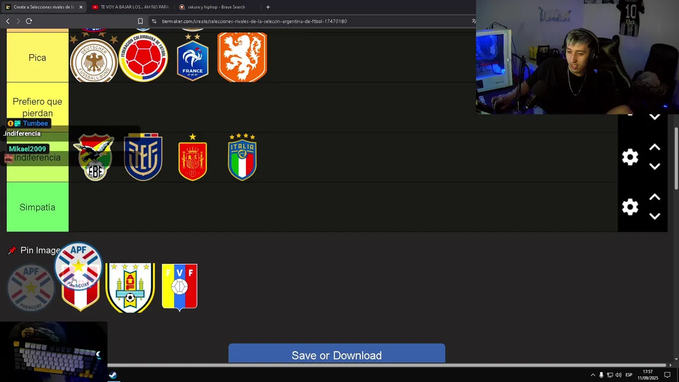Click the yellow Pica tier label
Image resolution: width=679 pixels, height=382 pixels.
(x=38, y=57)
